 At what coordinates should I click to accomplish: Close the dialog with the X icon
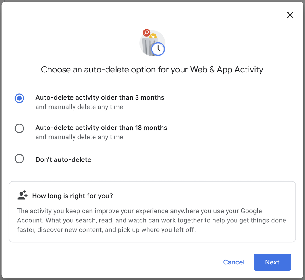[290, 15]
